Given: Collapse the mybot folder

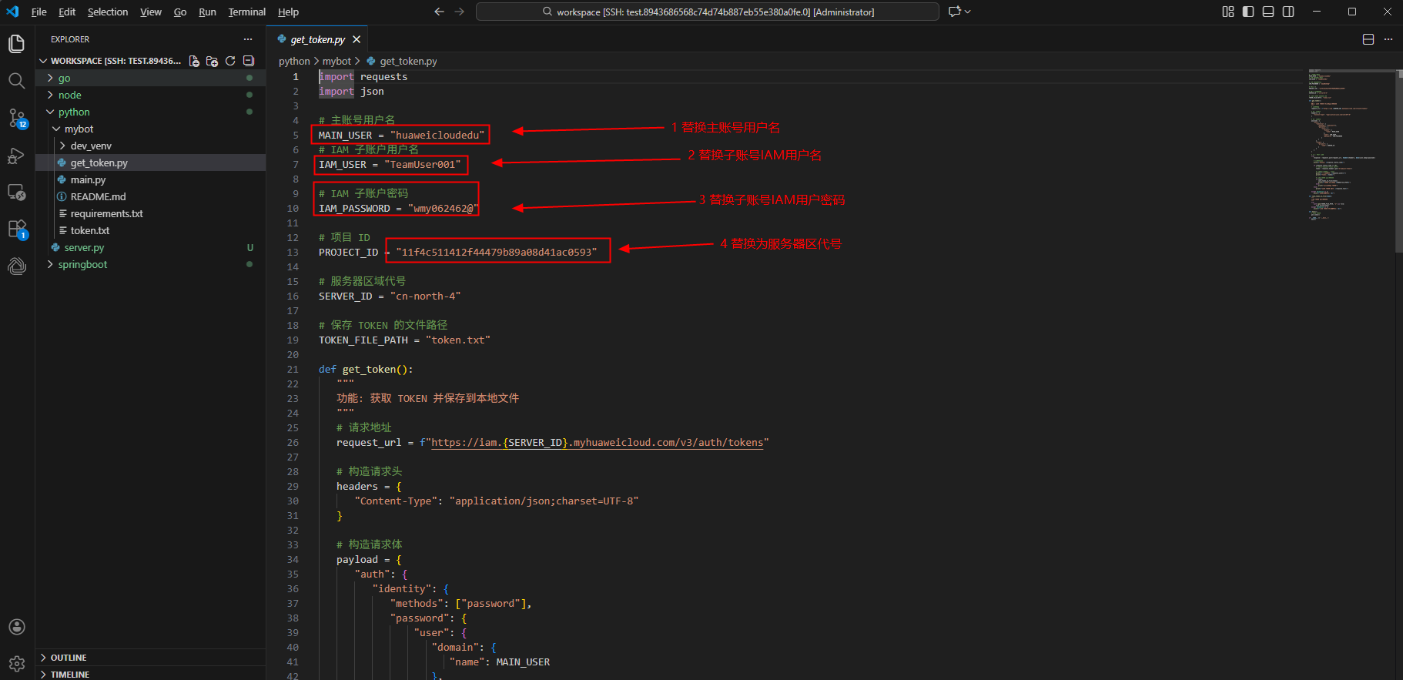Looking at the screenshot, I should pyautogui.click(x=150, y=129).
